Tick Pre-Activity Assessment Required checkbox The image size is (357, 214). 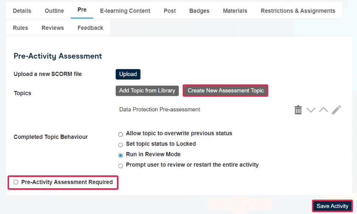click(x=16, y=182)
